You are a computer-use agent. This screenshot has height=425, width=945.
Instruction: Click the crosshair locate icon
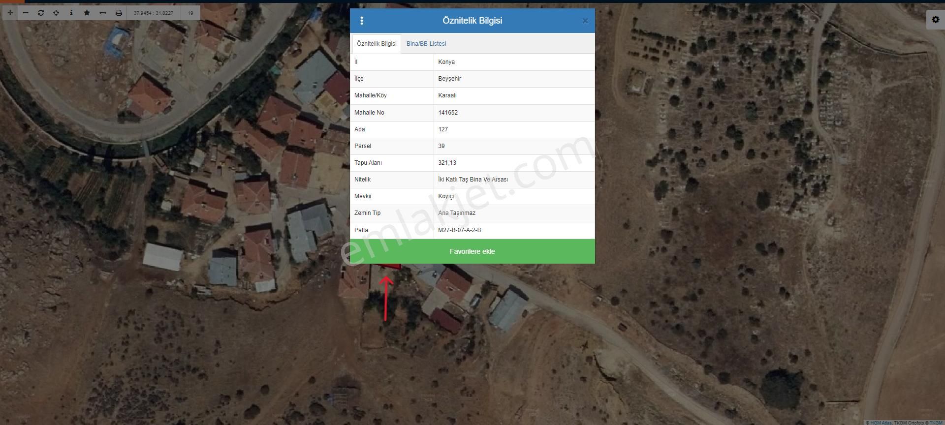click(56, 13)
